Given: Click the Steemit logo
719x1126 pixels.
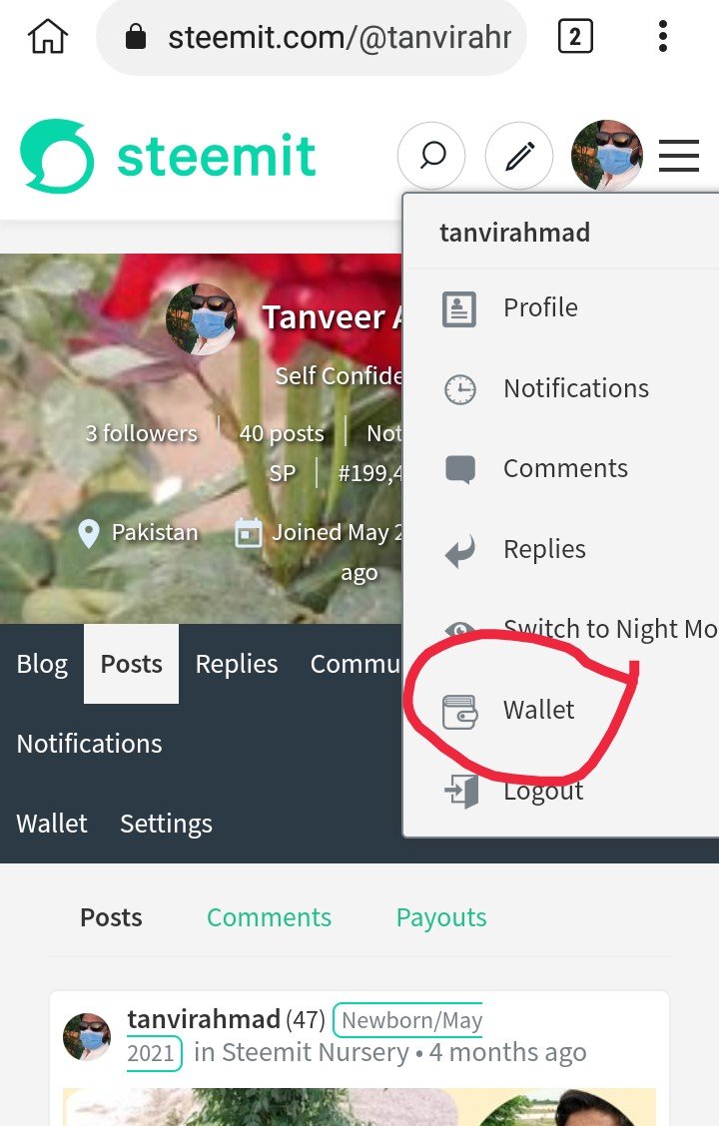Looking at the screenshot, I should click(x=168, y=156).
